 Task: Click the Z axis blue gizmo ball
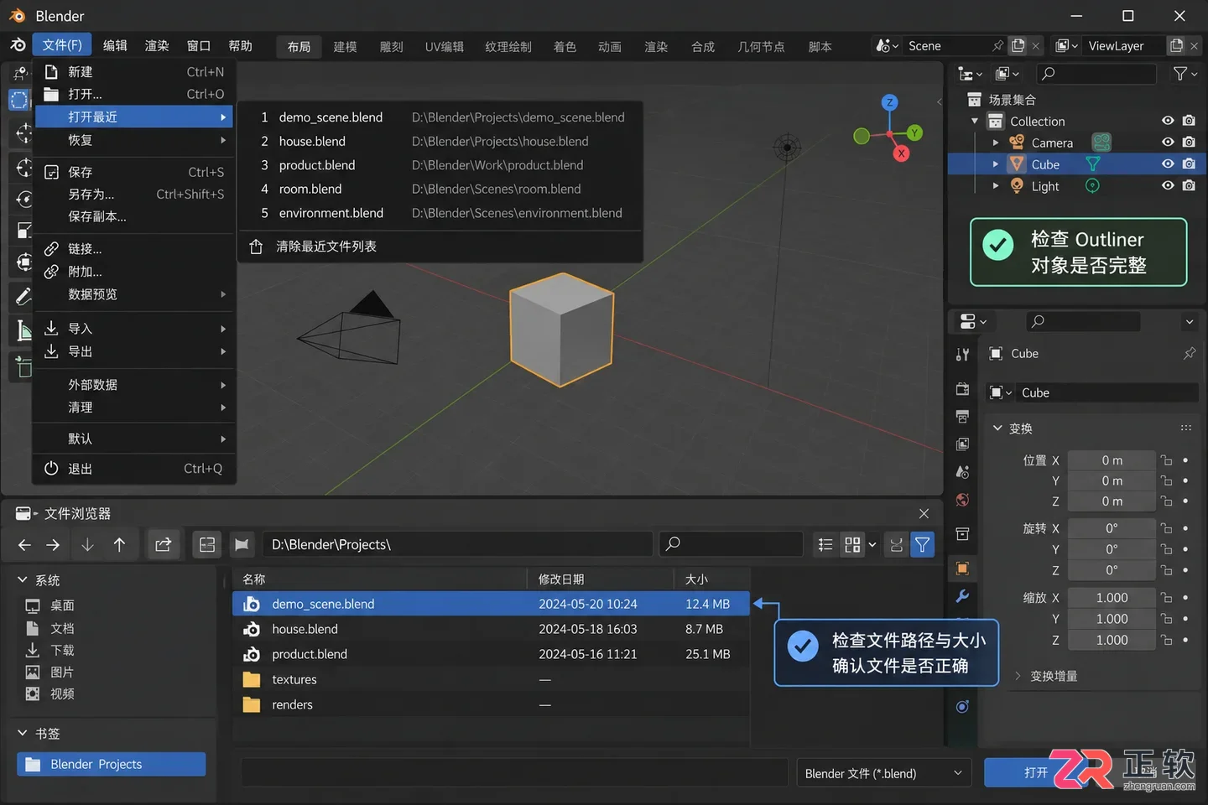(x=889, y=102)
